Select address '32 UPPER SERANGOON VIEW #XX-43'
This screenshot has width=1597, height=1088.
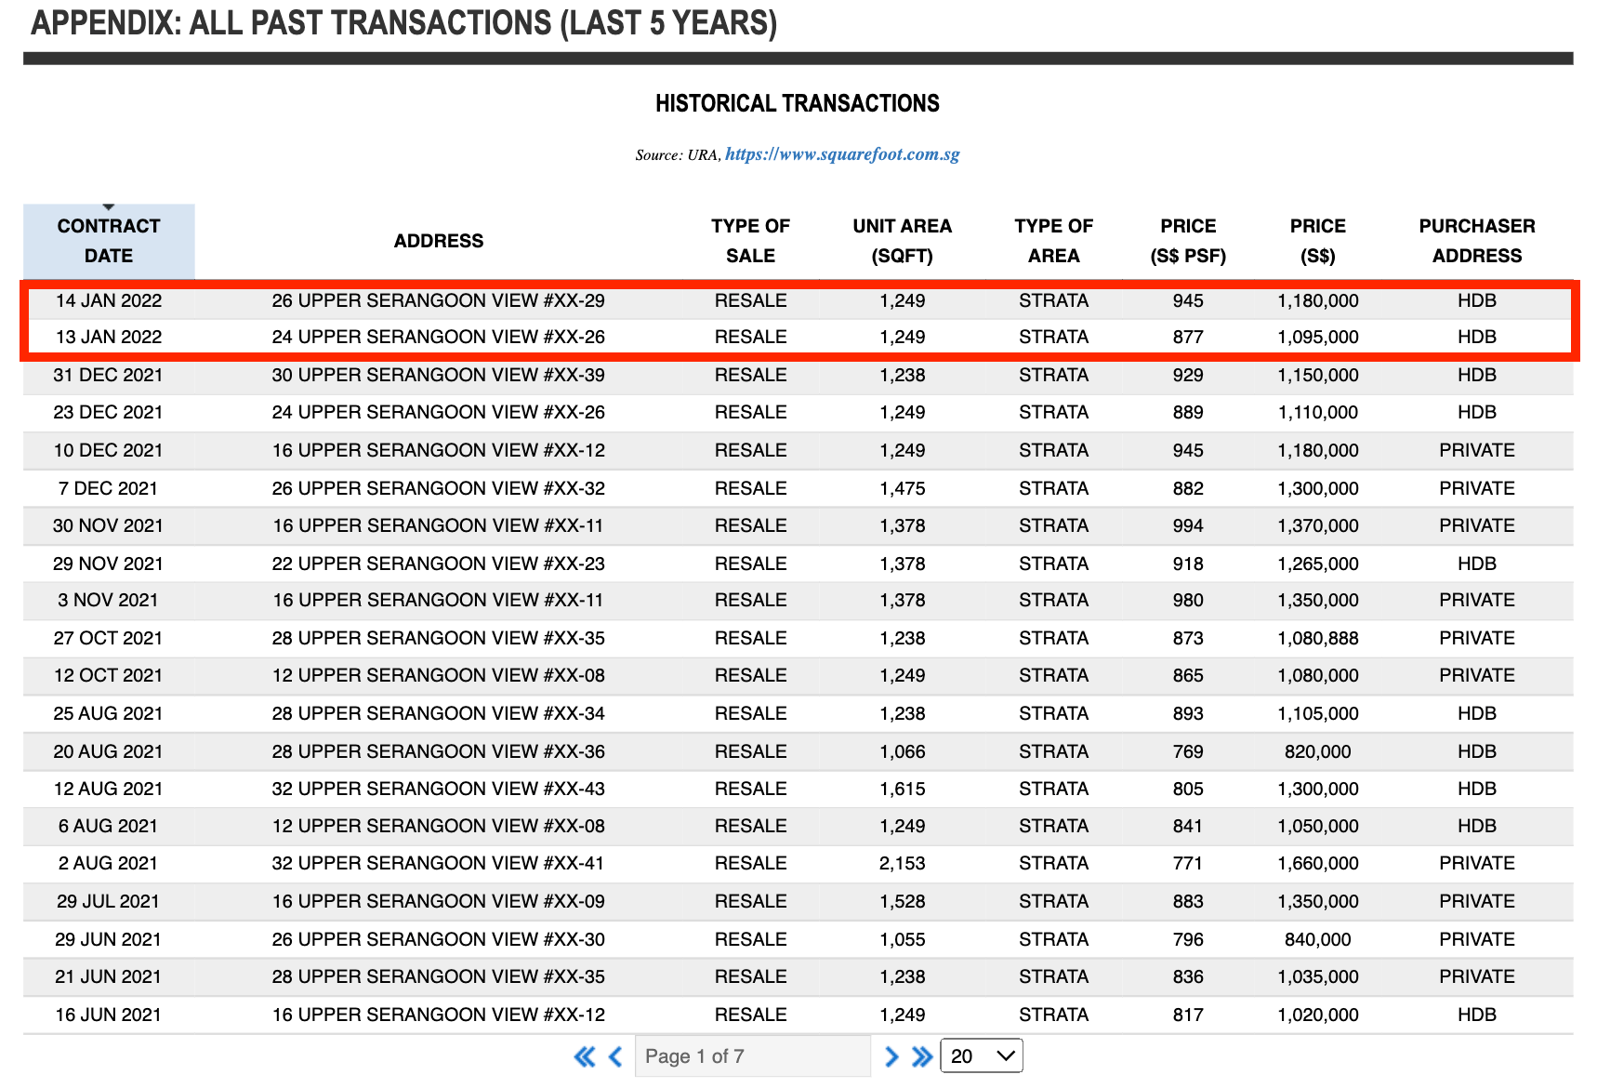click(439, 789)
